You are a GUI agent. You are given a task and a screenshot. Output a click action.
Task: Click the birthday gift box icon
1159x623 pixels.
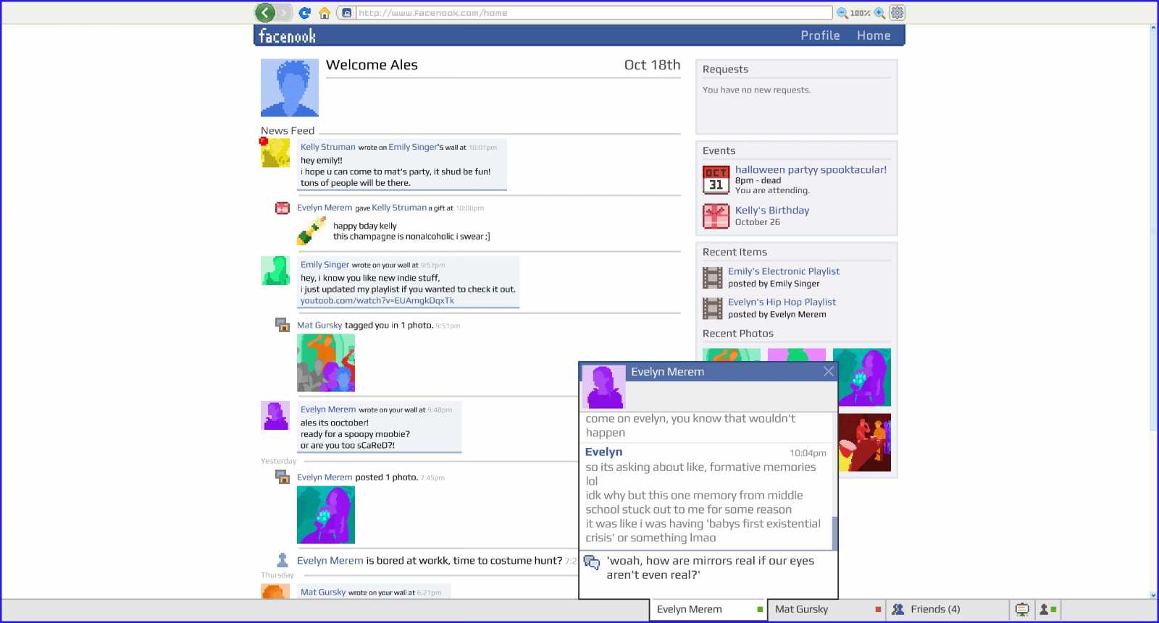tap(716, 216)
